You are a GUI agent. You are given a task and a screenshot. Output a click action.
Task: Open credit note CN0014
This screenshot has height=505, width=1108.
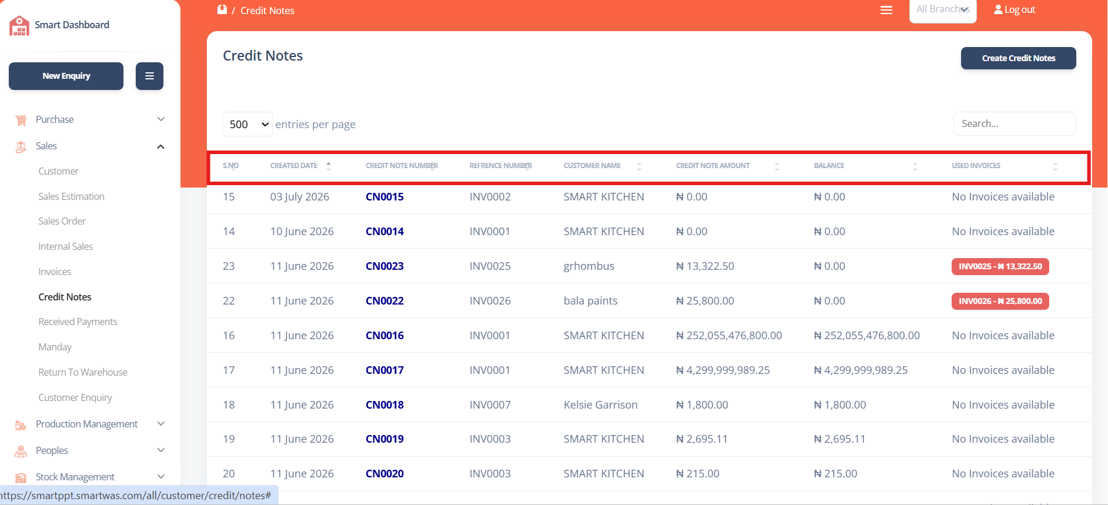point(384,232)
